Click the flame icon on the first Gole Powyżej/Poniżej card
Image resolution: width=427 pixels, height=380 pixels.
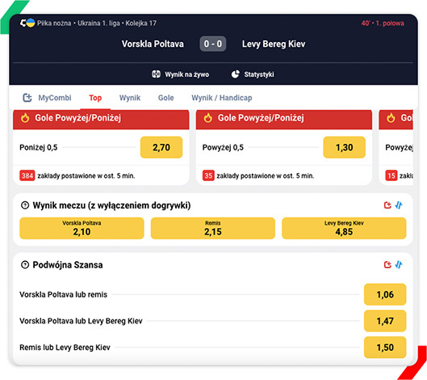(x=25, y=118)
